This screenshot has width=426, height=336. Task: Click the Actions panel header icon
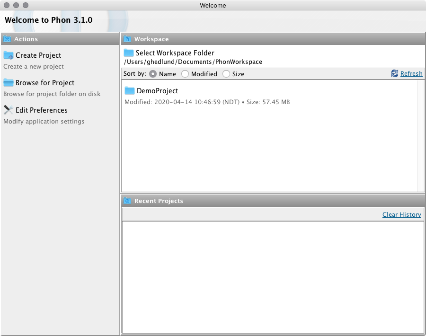(7, 39)
